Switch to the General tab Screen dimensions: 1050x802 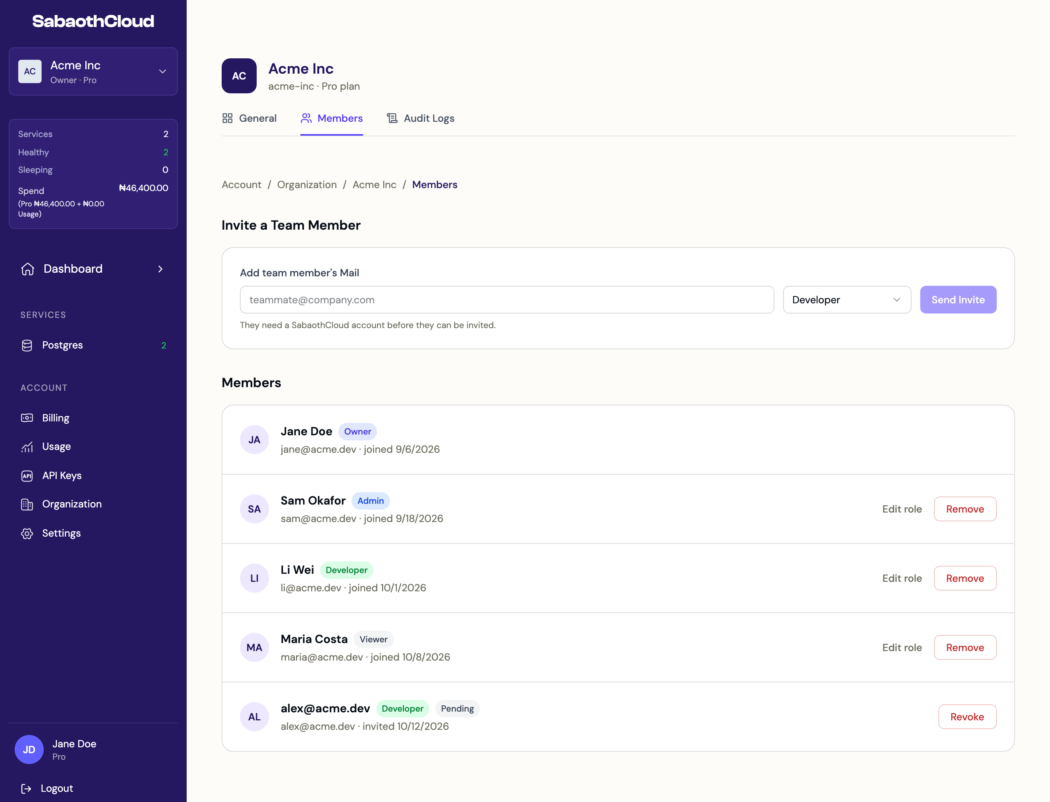tap(249, 118)
